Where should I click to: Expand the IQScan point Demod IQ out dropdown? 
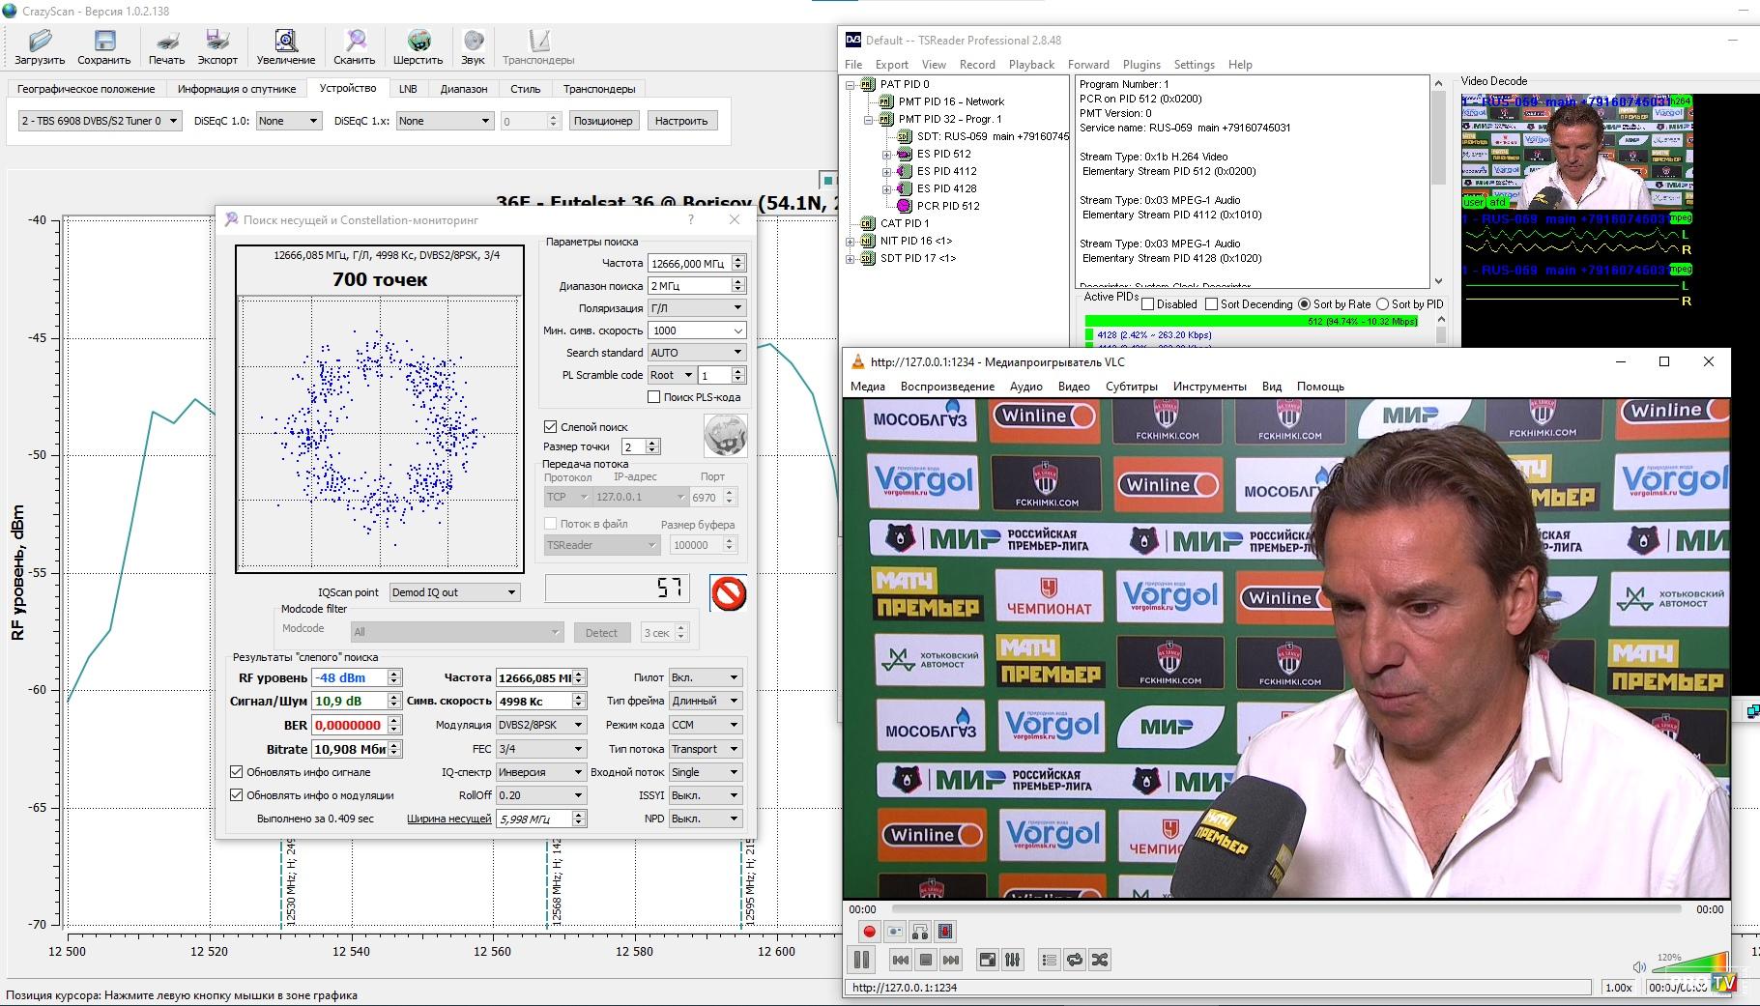tap(454, 592)
